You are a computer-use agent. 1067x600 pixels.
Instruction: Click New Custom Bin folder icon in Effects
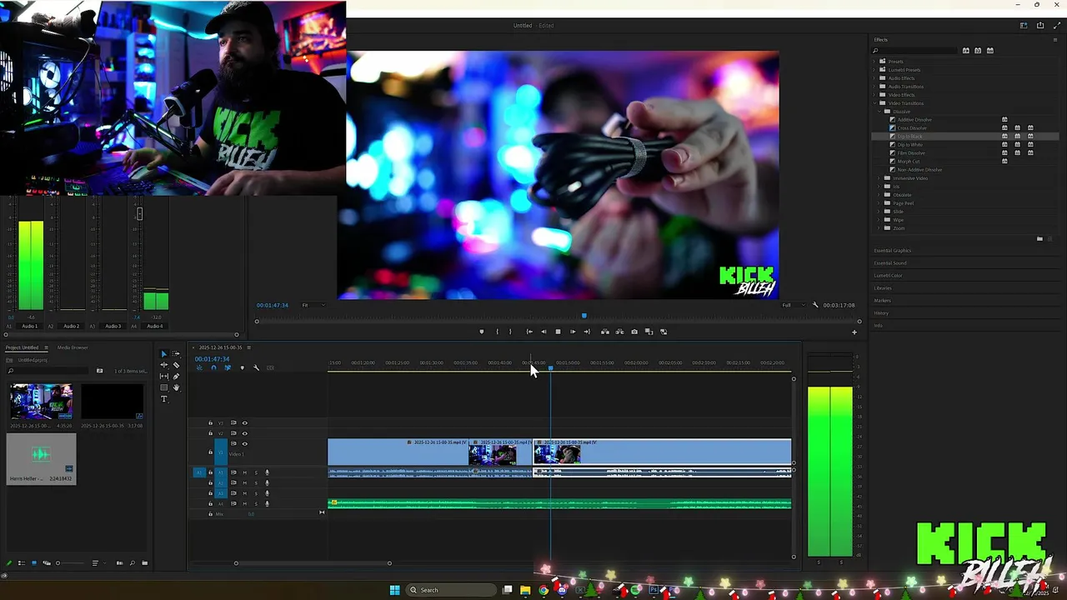[x=1039, y=239]
